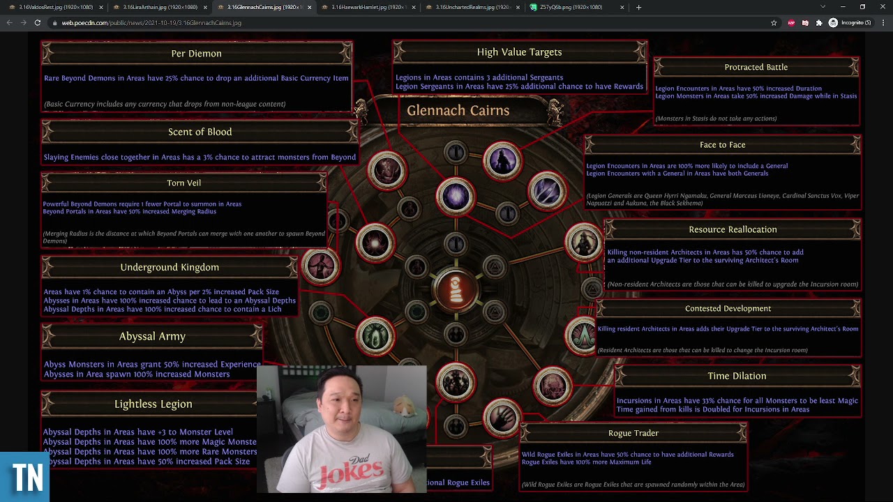
Task: Click the Torn Veil heading
Action: pos(183,183)
